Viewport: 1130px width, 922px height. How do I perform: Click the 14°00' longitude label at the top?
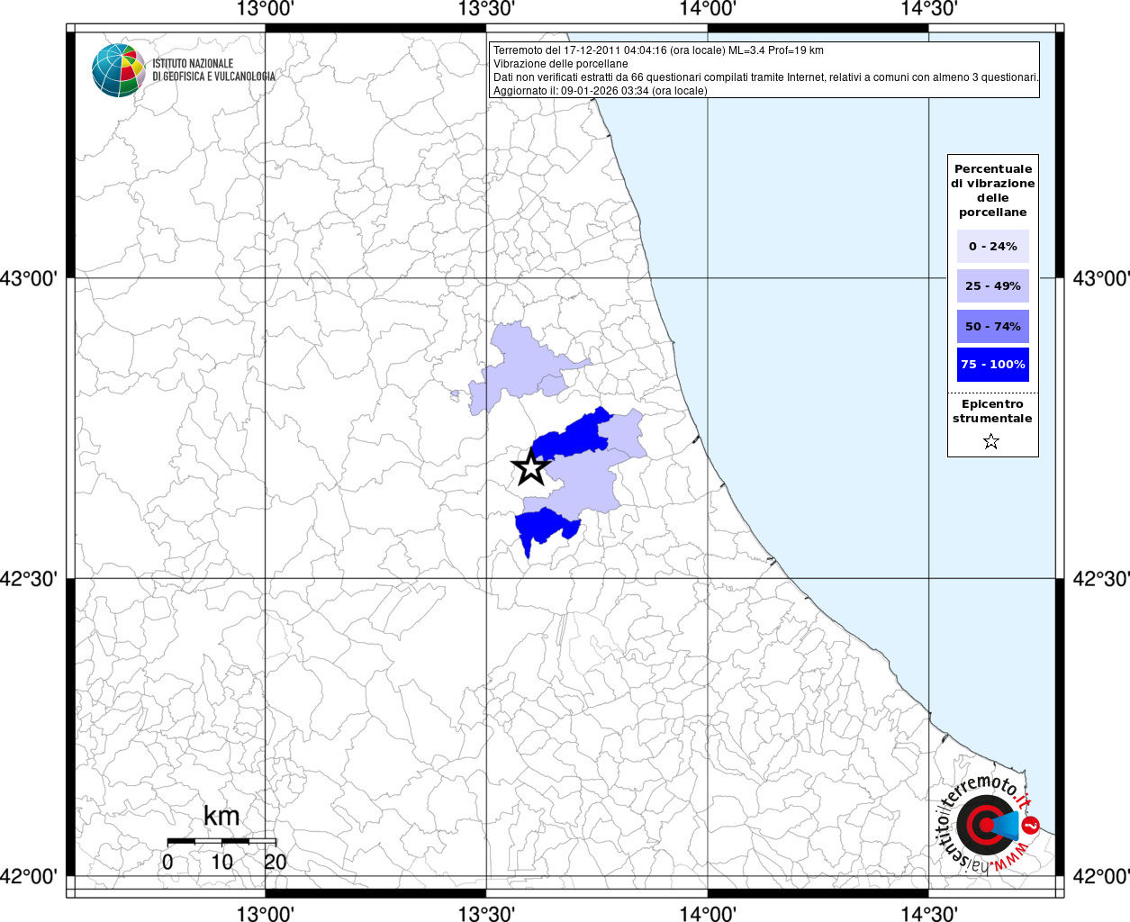coord(708,9)
